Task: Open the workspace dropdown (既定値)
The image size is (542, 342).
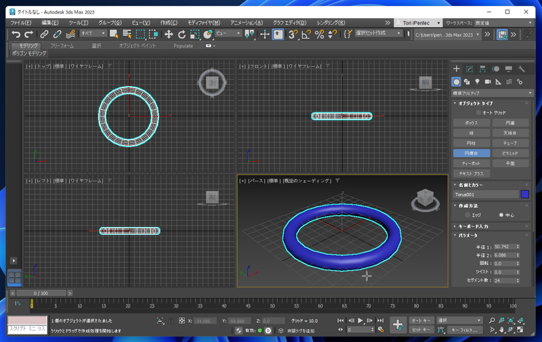Action: 503,23
